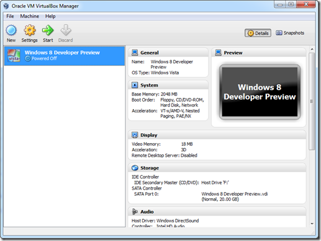Open the Help menu
This screenshot has width=321, height=241.
coord(50,16)
